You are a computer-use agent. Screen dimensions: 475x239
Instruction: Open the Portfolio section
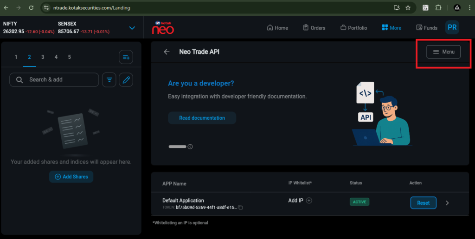tap(353, 28)
